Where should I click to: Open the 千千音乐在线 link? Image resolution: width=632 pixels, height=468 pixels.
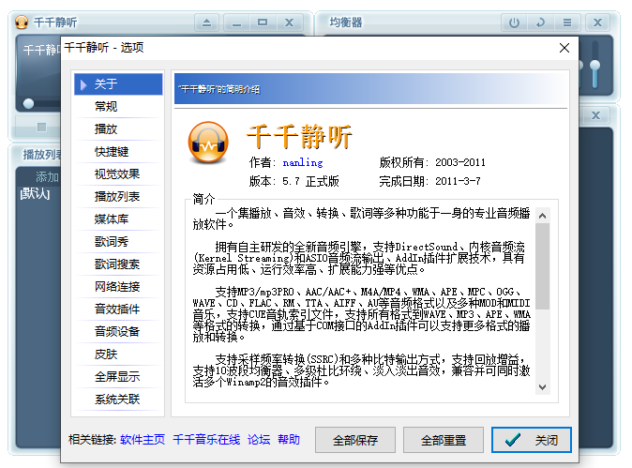pos(206,439)
